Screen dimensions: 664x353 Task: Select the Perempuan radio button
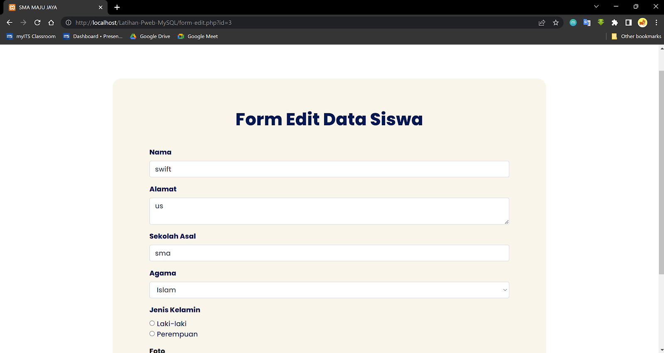tap(152, 334)
